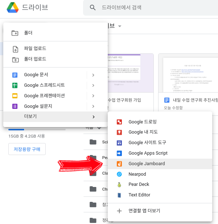The width and height of the screenshot is (218, 224).
Task: Expand Google 프레젠테이션 submenu arrow
Action: [93, 96]
